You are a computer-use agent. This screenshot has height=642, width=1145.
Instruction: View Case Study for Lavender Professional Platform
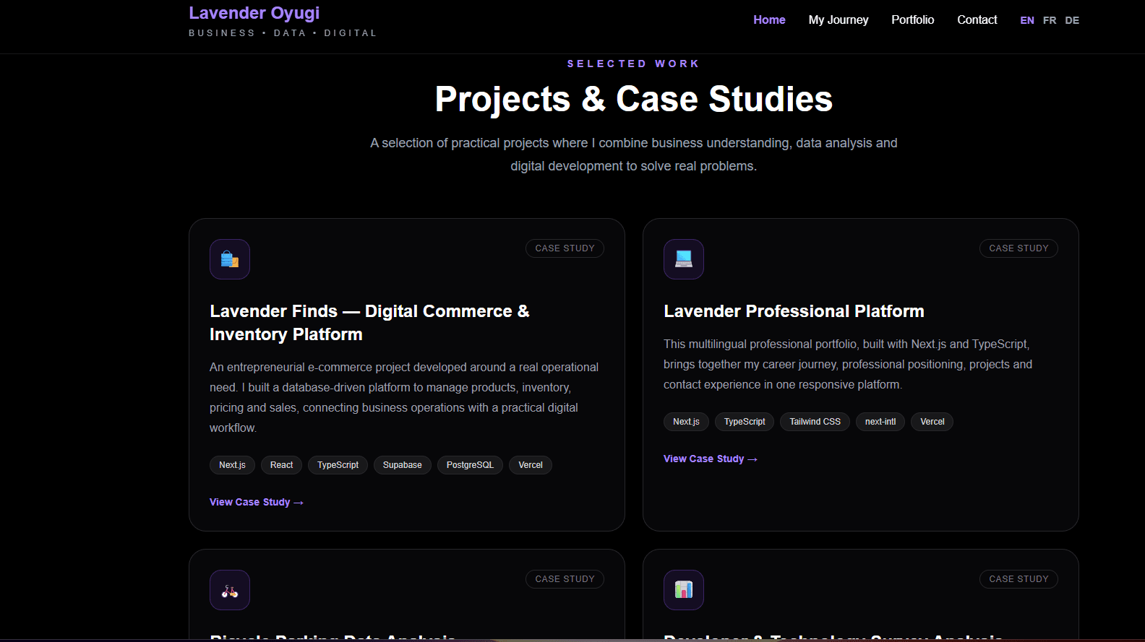pos(711,459)
